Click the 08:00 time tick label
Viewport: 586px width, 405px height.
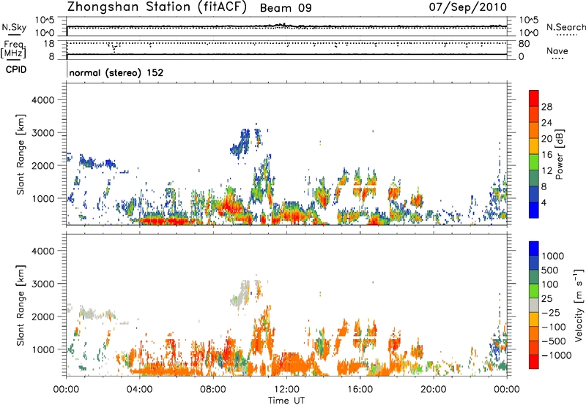click(x=213, y=390)
